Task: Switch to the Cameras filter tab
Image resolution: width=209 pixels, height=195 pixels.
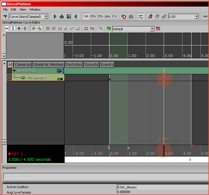Action: pyautogui.click(x=23, y=65)
